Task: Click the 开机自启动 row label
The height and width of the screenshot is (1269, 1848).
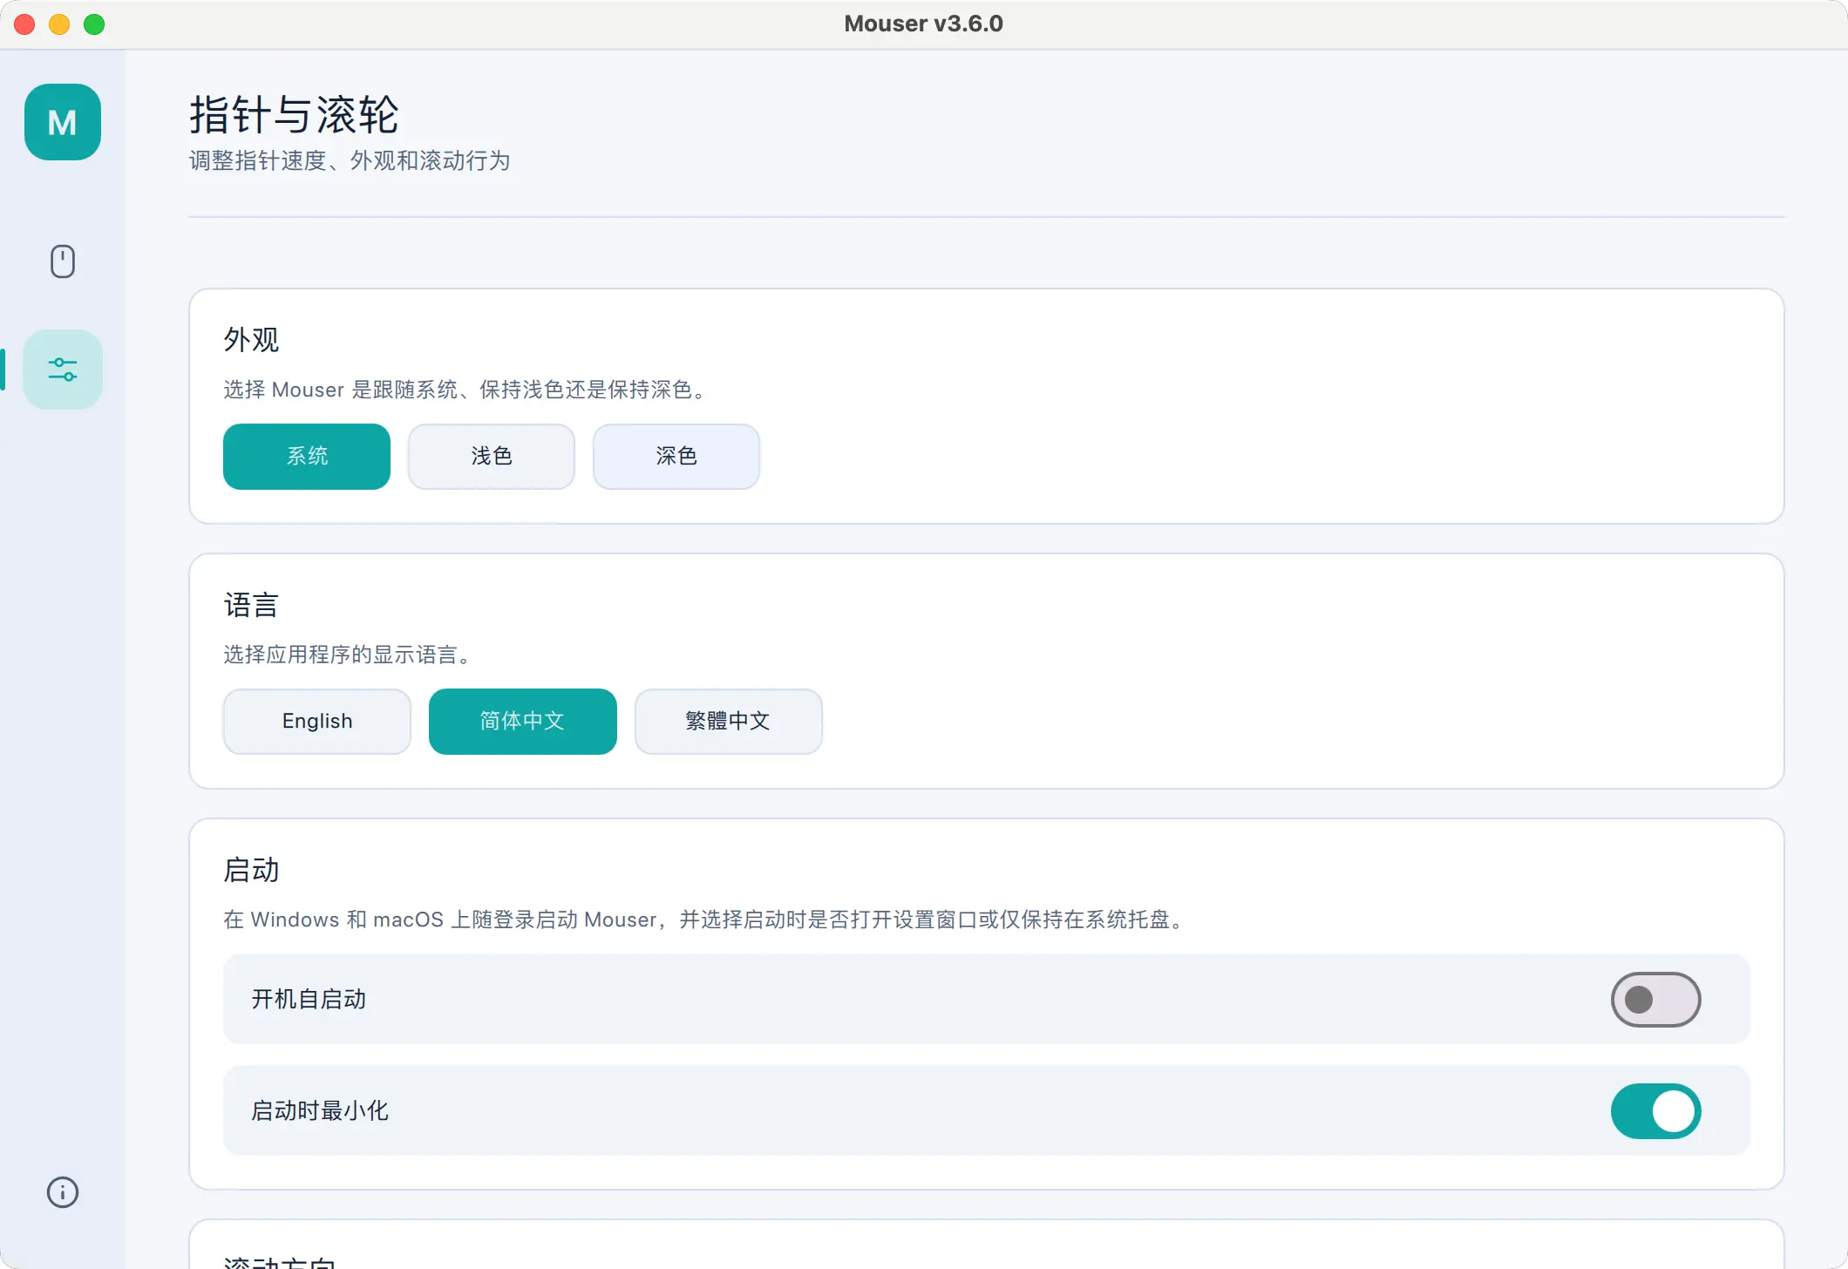Action: click(309, 1000)
